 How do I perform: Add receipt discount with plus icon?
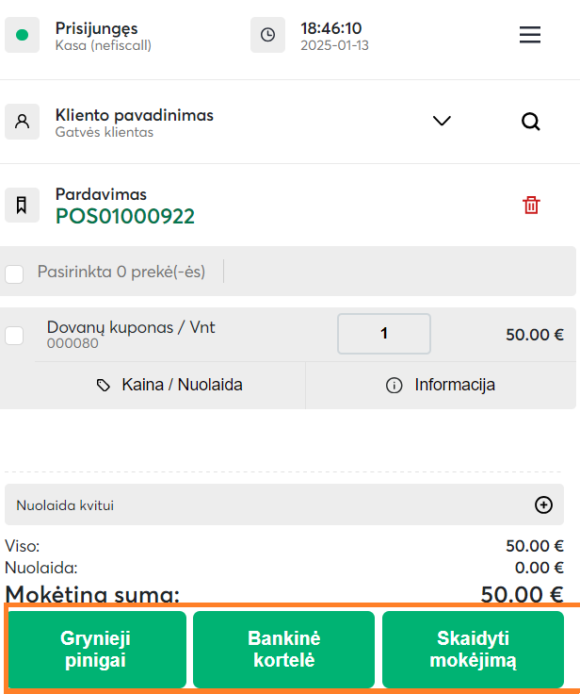pyautogui.click(x=543, y=504)
